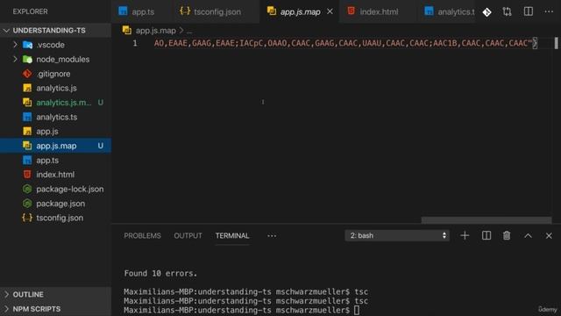Click the editor vertical scrollbar marker
561x316 pixels.
(556, 43)
